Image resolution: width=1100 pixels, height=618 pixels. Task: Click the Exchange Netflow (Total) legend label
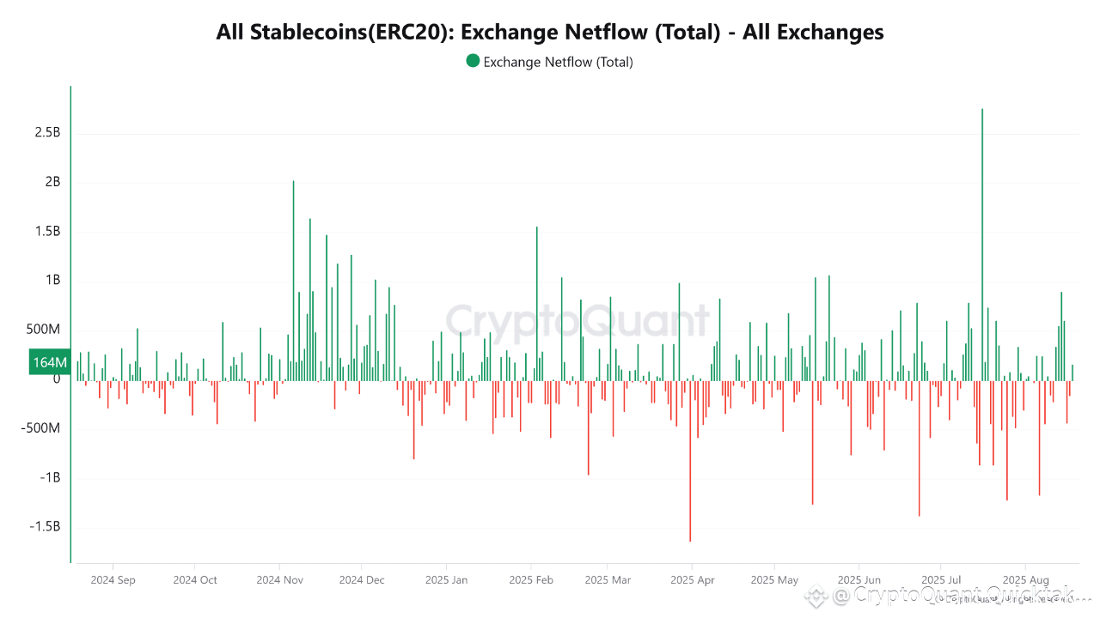coord(558,62)
